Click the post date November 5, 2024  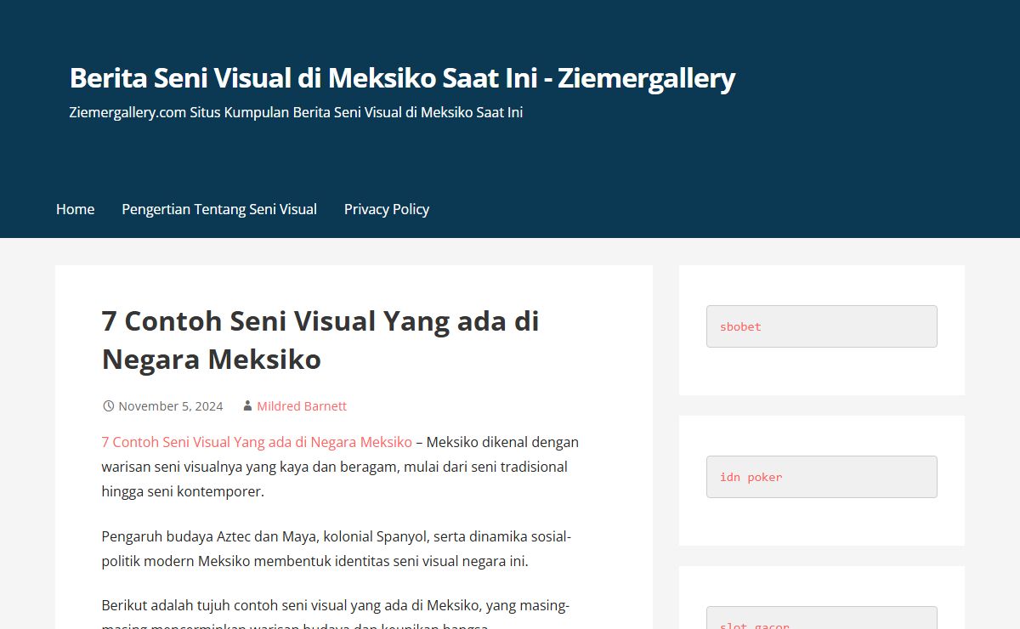point(171,406)
